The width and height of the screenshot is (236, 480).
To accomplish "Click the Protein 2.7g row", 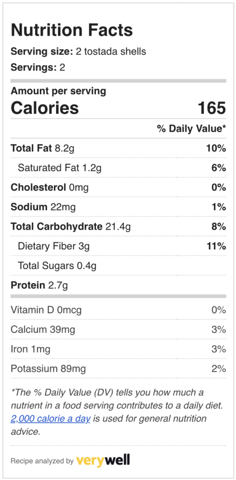I will click(118, 285).
